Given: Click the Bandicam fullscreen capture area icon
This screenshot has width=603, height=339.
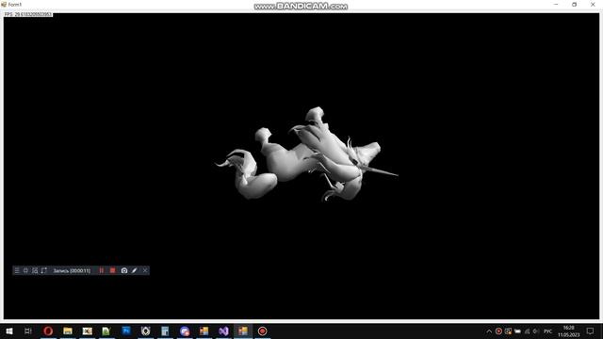Looking at the screenshot, I should click(35, 270).
